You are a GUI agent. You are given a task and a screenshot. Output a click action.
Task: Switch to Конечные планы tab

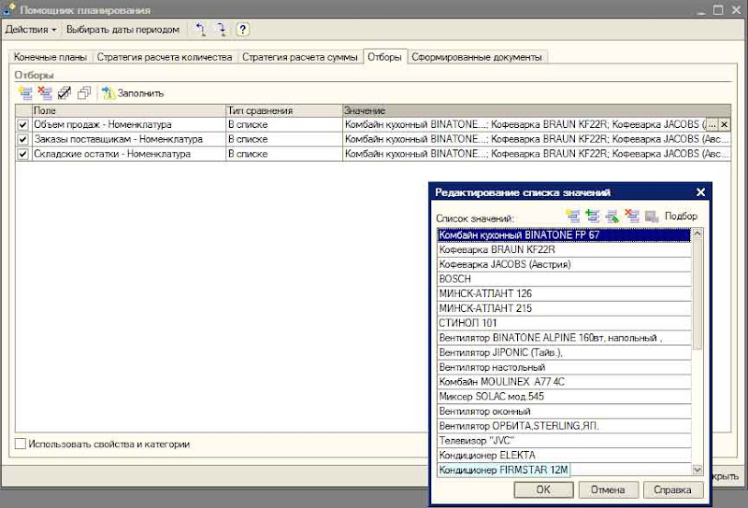coord(50,57)
